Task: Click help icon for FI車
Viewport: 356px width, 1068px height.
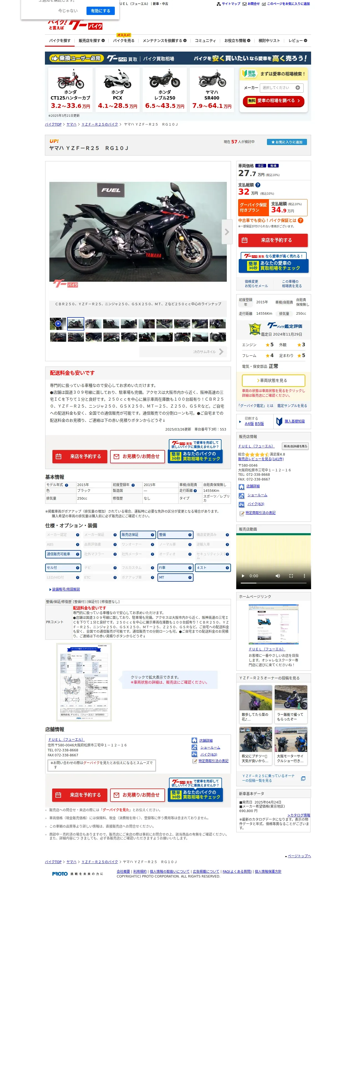Action: 190,568
